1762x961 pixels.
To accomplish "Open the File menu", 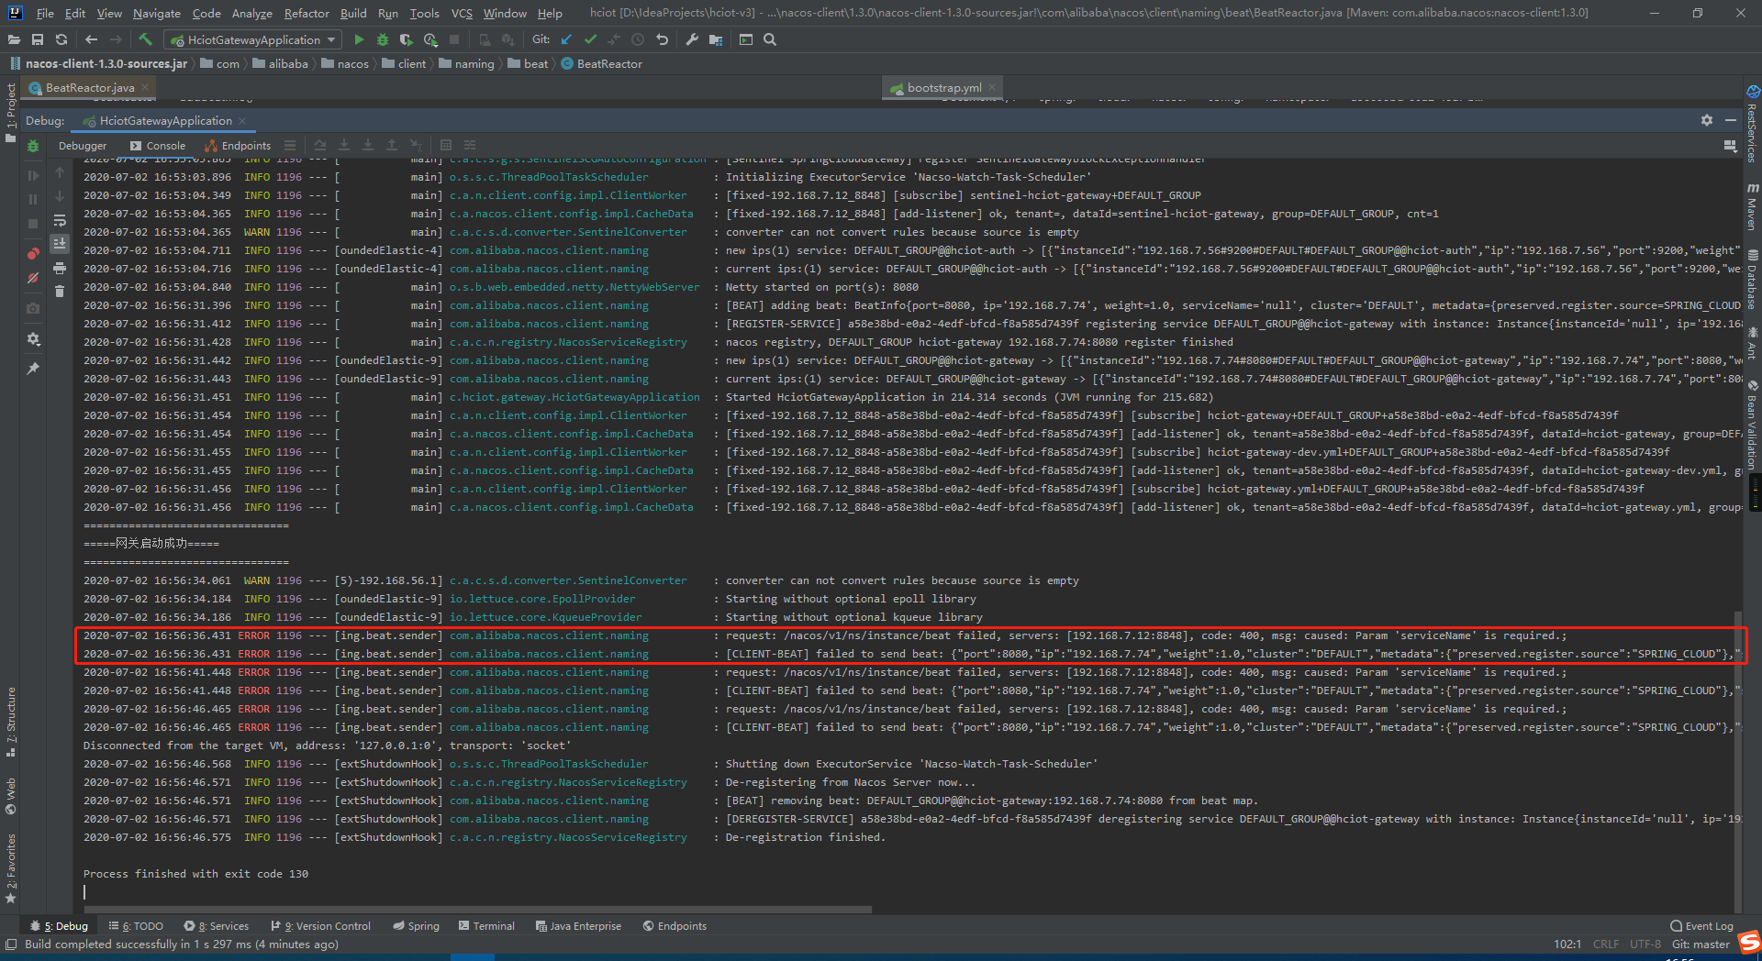I will [45, 14].
